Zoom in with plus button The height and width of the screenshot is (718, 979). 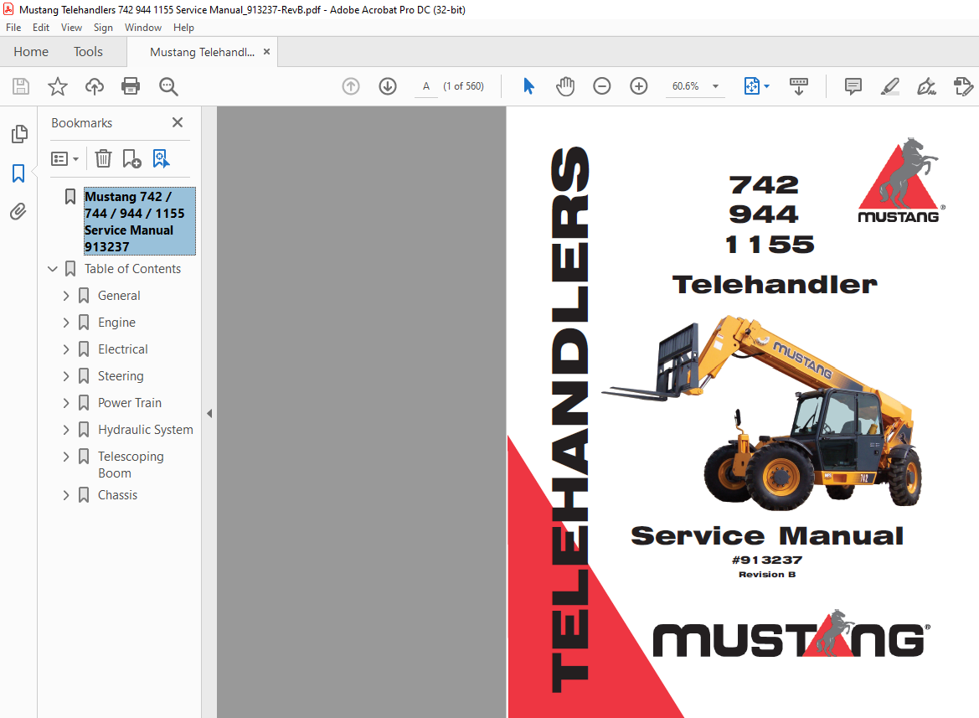639,86
